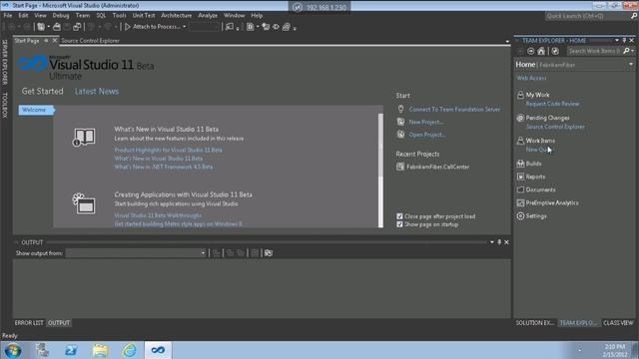Switch to Class View tab
The image size is (639, 359).
pyautogui.click(x=618, y=323)
